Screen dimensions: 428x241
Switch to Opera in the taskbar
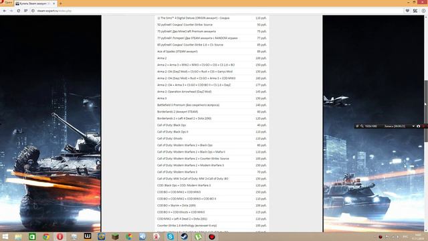(60, 236)
